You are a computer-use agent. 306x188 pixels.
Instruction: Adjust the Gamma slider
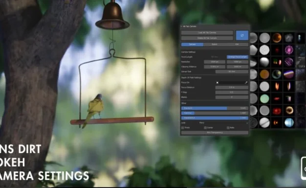tap(215, 113)
